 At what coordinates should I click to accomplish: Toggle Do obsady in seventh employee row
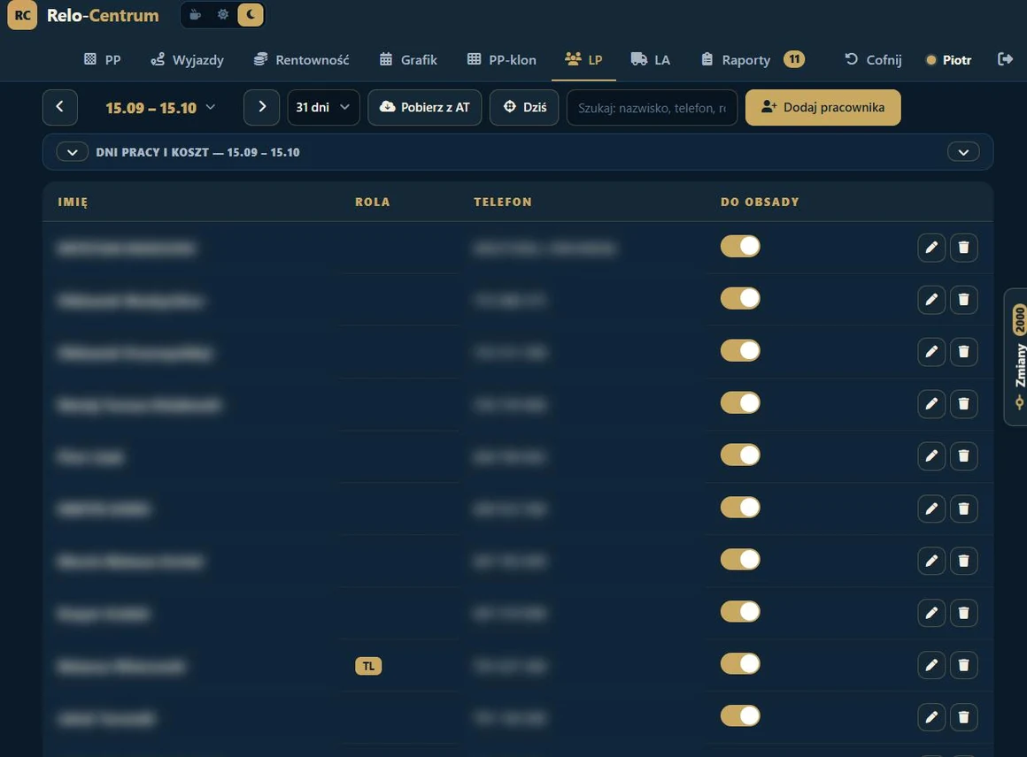[740, 560]
